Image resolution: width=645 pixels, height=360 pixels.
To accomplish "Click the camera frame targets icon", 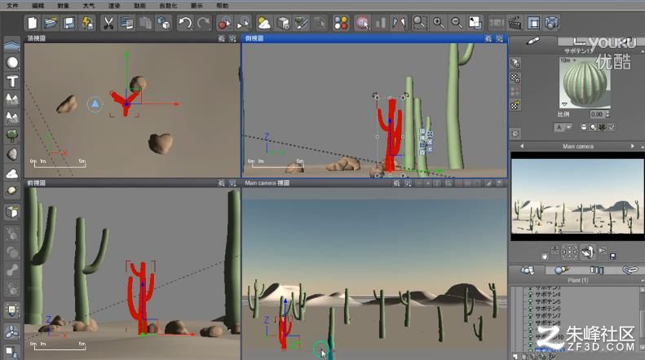I will (570, 252).
